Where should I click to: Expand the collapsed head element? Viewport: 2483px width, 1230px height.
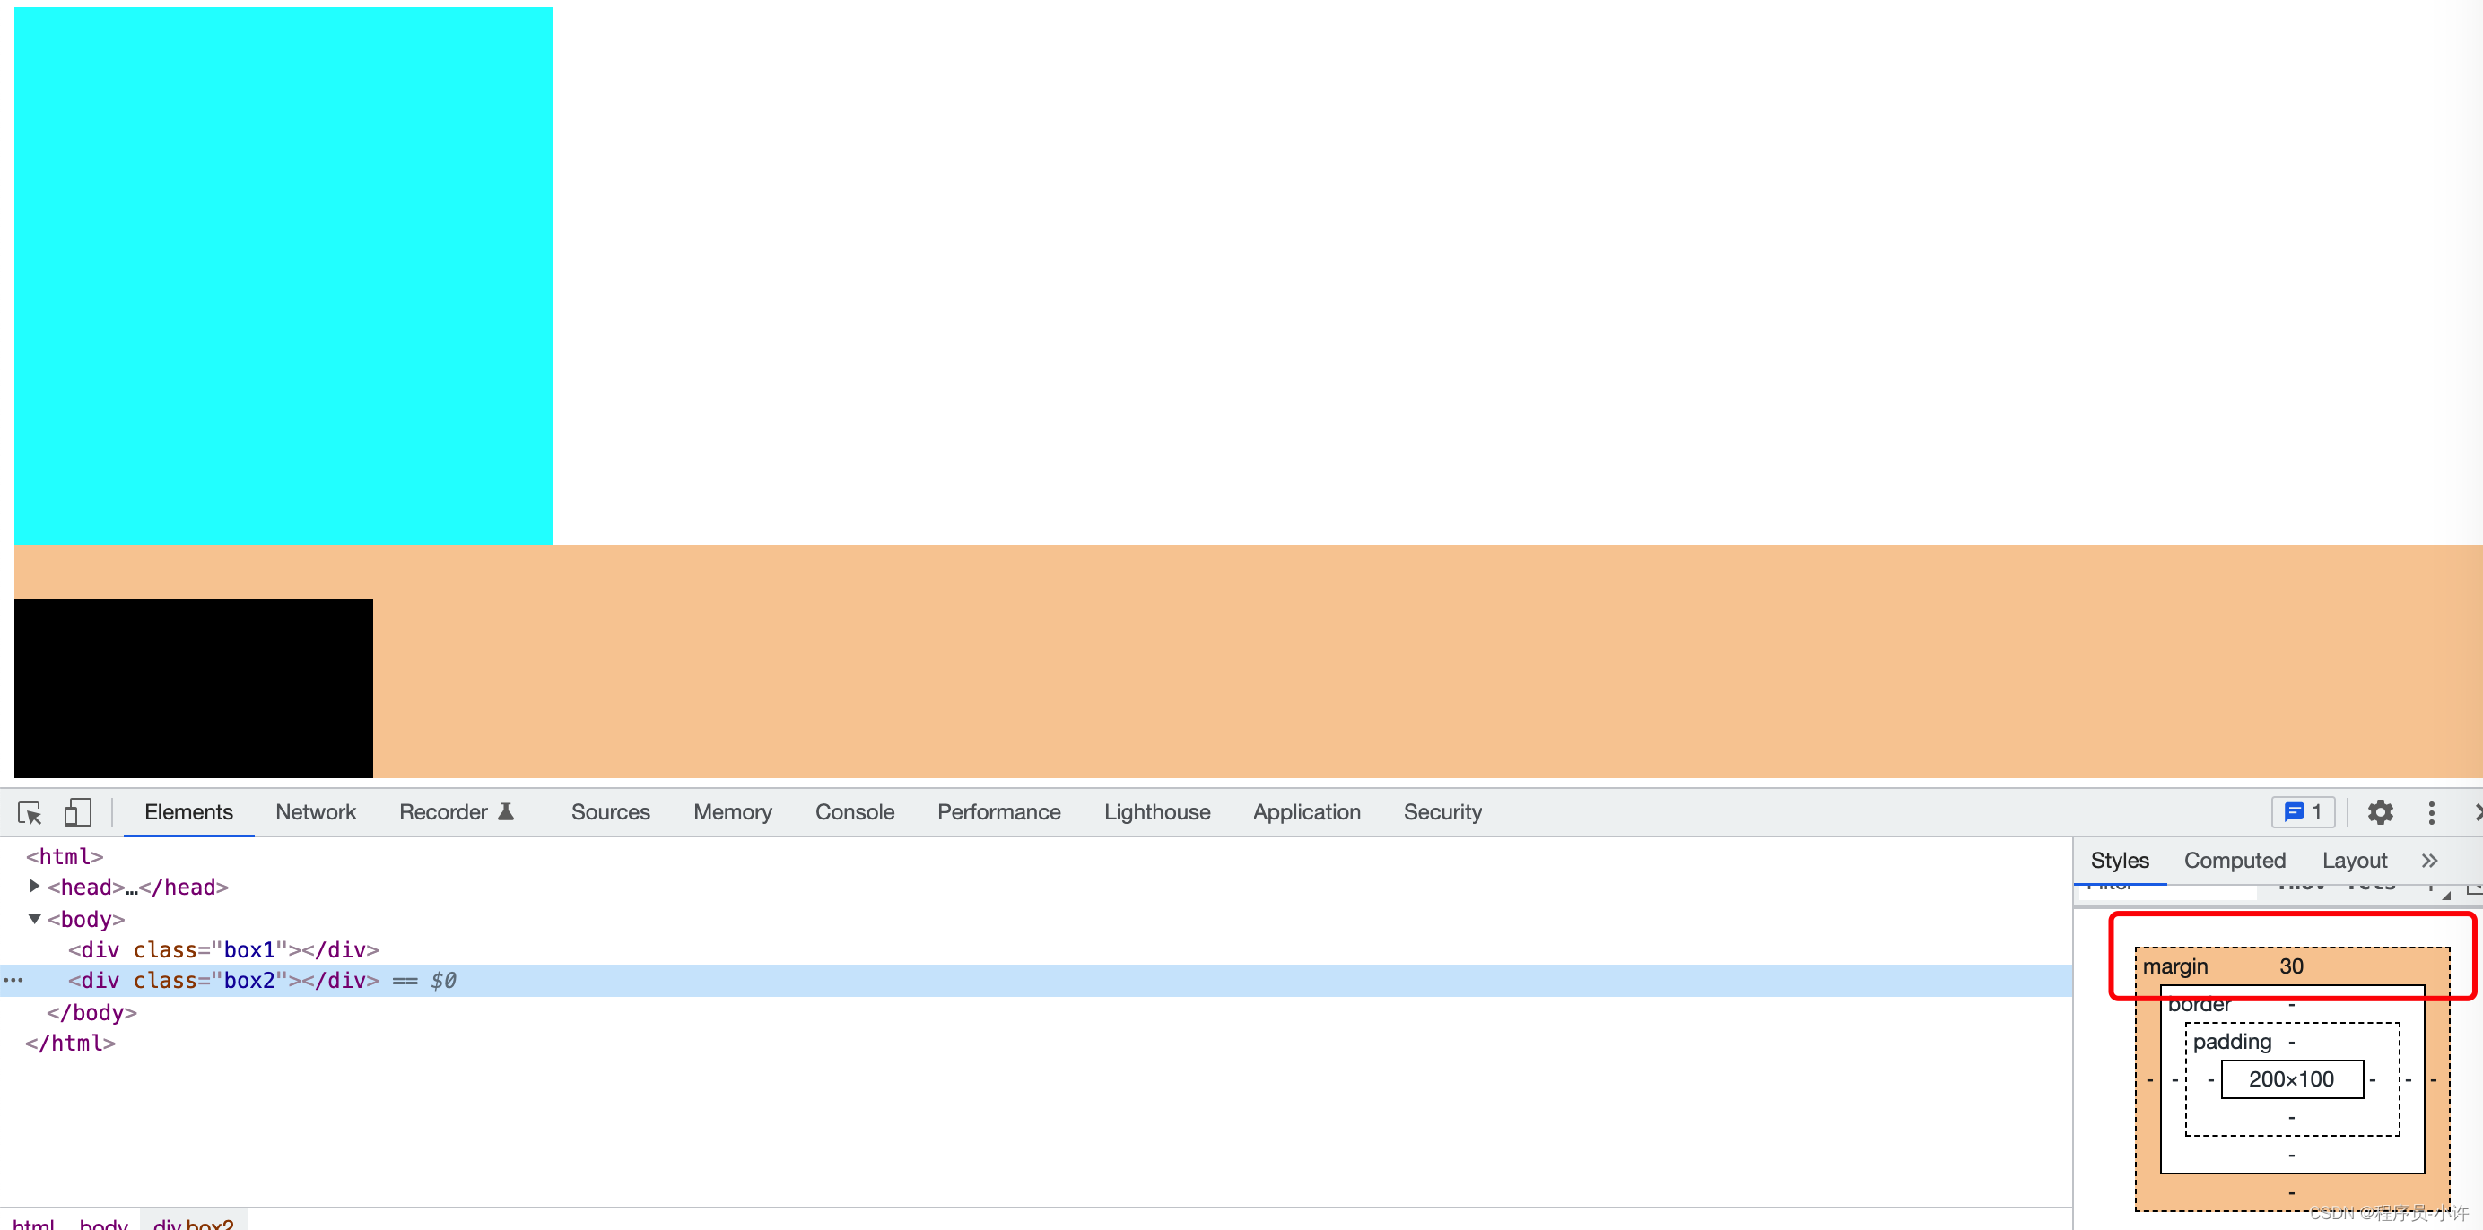pyautogui.click(x=35, y=886)
